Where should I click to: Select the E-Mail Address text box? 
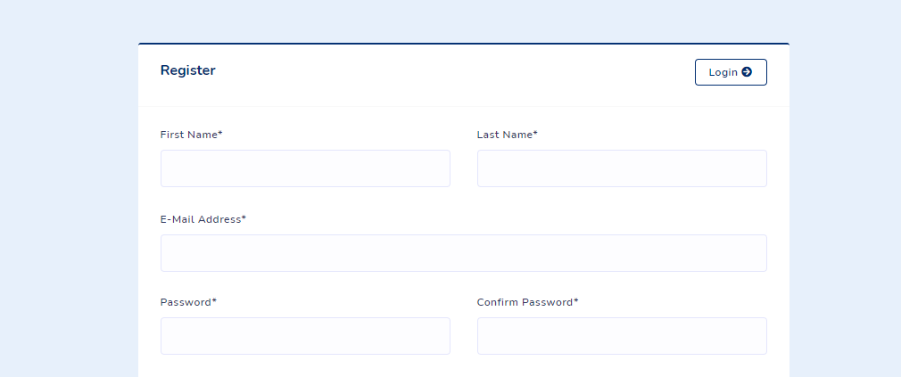(x=463, y=253)
